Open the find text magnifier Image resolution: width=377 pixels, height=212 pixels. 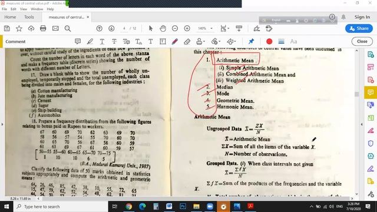click(68, 29)
